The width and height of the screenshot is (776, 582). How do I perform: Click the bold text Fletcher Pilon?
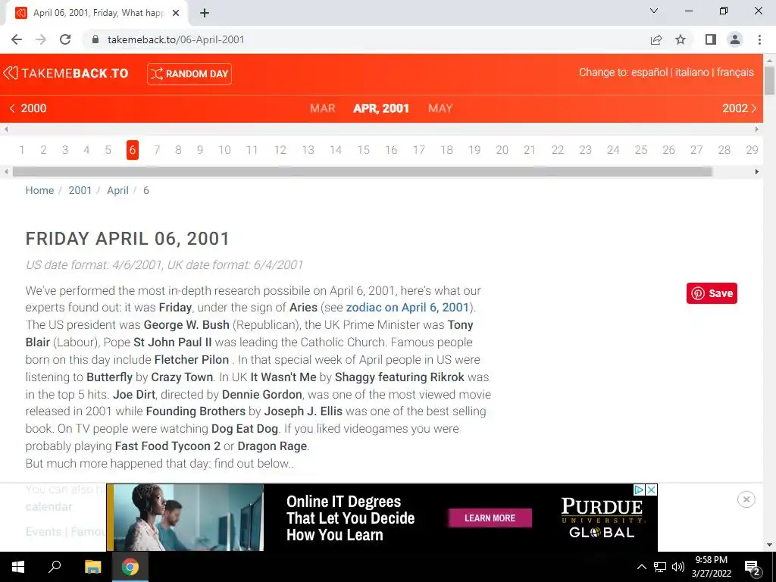192,360
